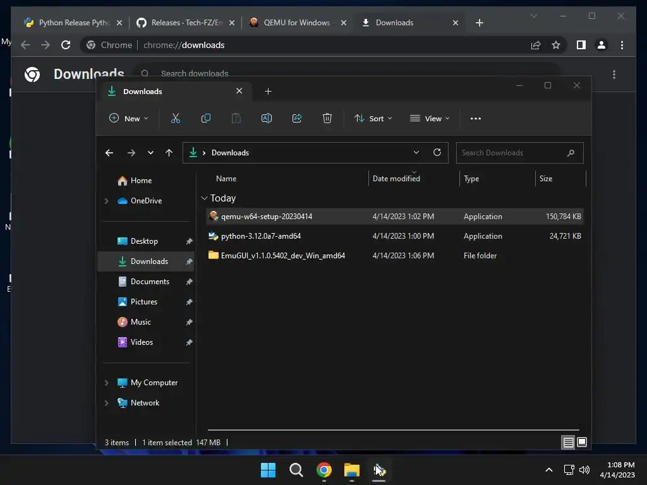Click the Cut scissors icon in Explorer toolbar
The height and width of the screenshot is (485, 647).
176,118
